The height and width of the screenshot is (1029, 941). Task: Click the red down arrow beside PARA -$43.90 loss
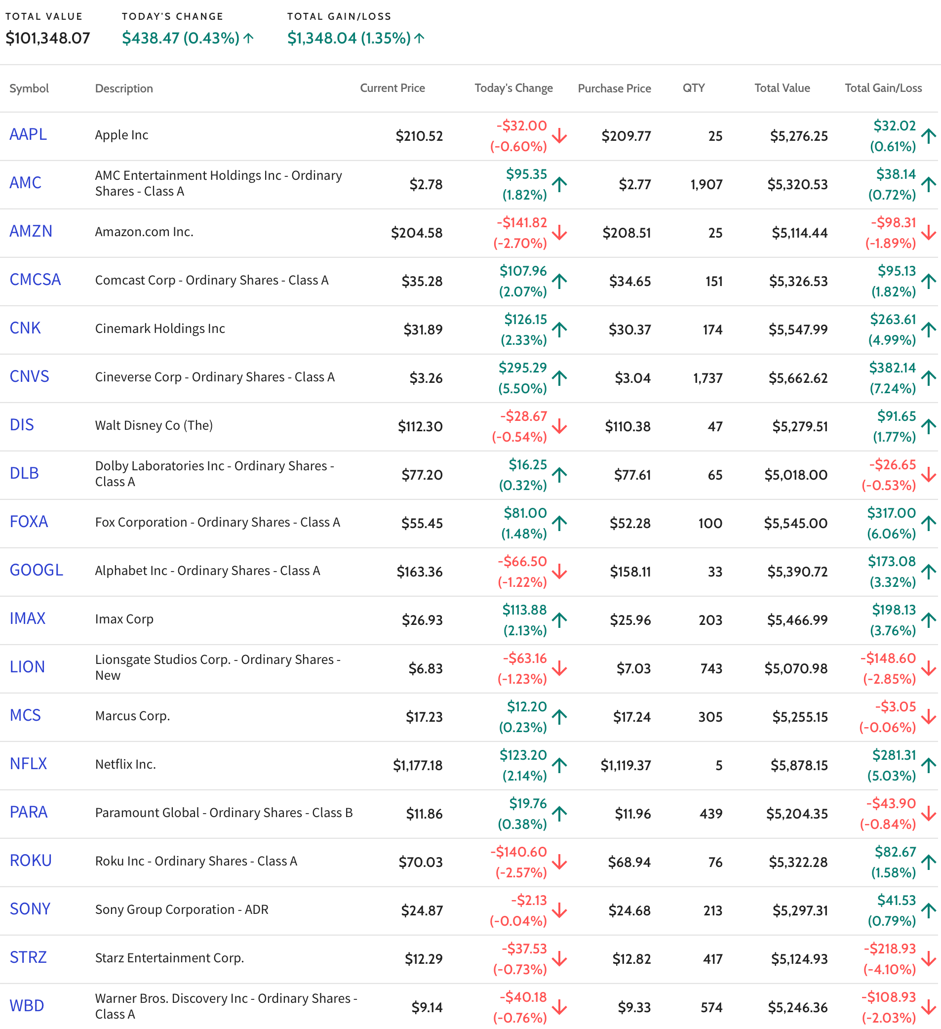tap(929, 815)
